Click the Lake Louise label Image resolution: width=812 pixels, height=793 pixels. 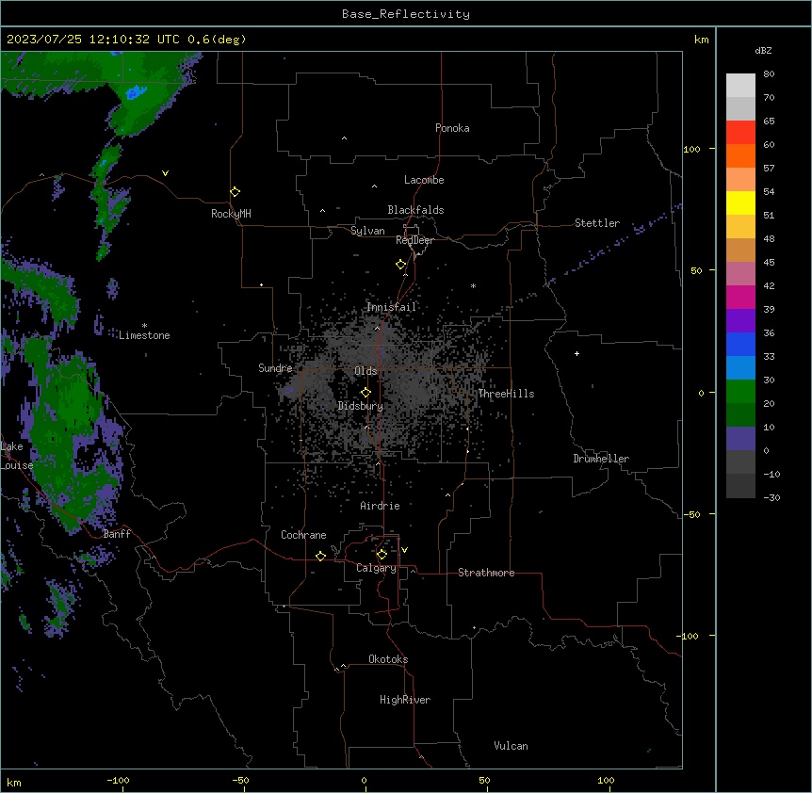pyautogui.click(x=17, y=456)
